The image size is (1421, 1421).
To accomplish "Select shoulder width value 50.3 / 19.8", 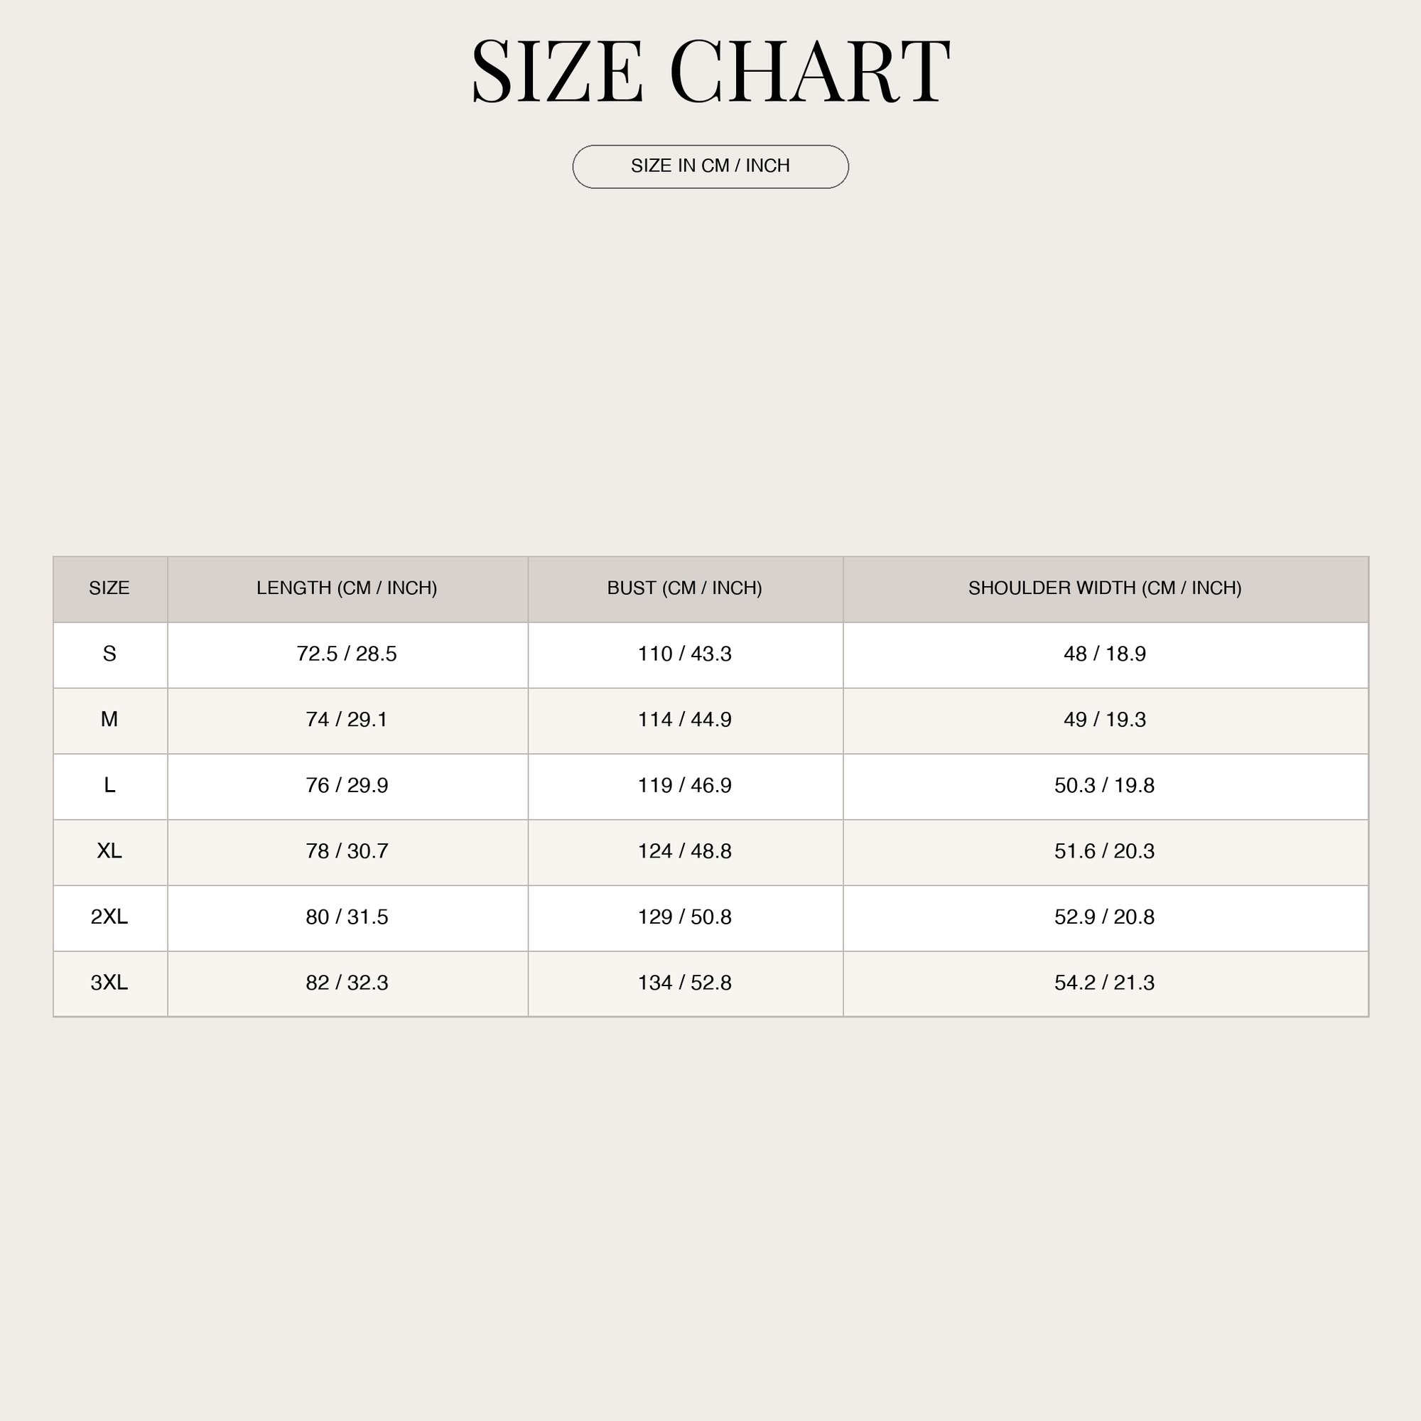I will click(x=1105, y=785).
